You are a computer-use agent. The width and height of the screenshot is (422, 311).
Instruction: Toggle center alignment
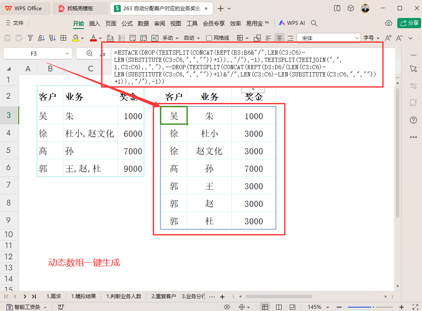(x=279, y=38)
